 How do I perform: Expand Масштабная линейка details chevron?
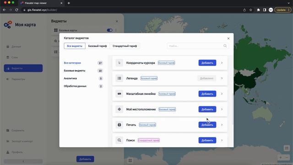tap(222, 93)
